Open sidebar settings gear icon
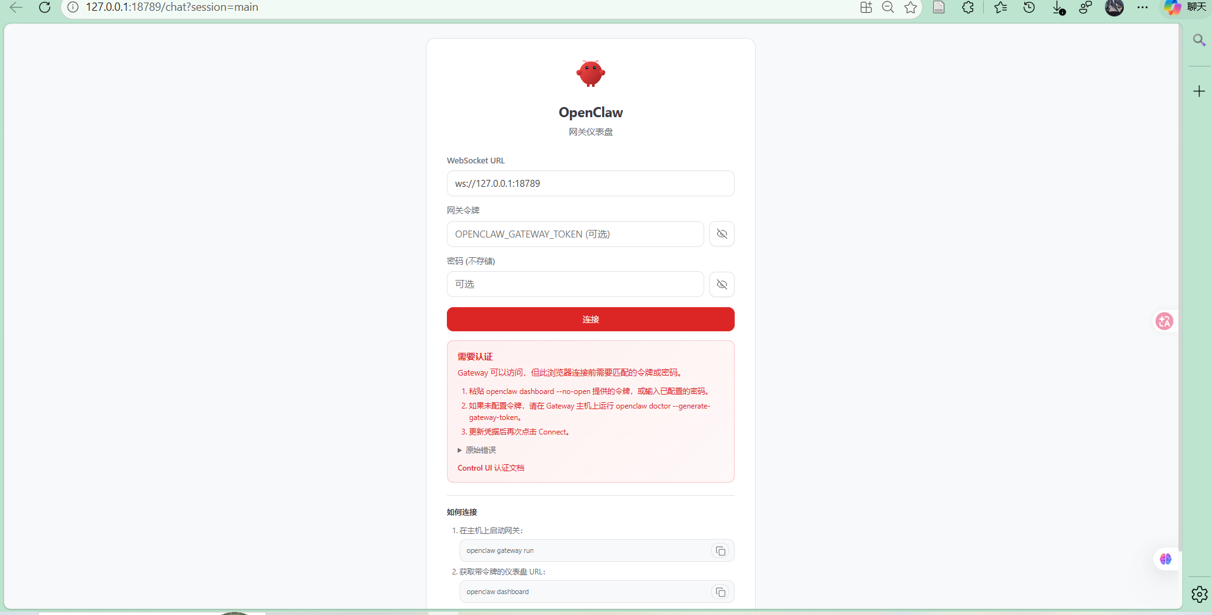 click(x=1199, y=594)
